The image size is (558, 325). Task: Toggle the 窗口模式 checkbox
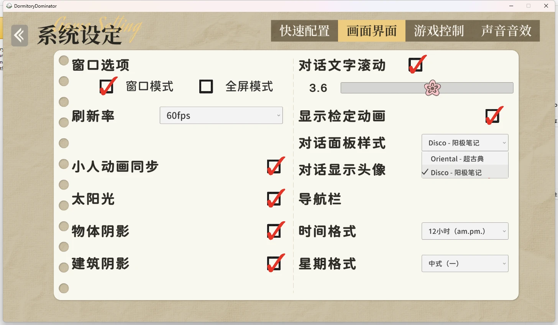pos(107,87)
